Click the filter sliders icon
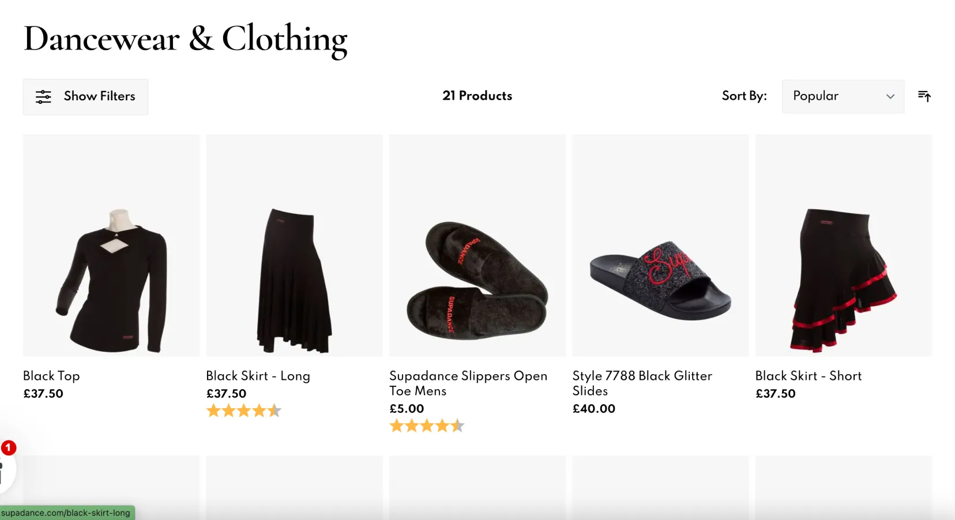 tap(43, 97)
